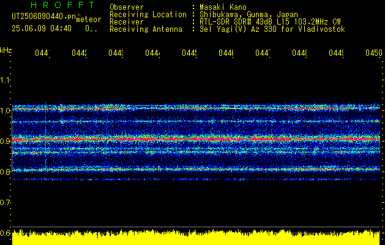Image resolution: width=385 pixels, height=245 pixels.
Task: Click the yellow signal level graph
Action: click(196, 238)
